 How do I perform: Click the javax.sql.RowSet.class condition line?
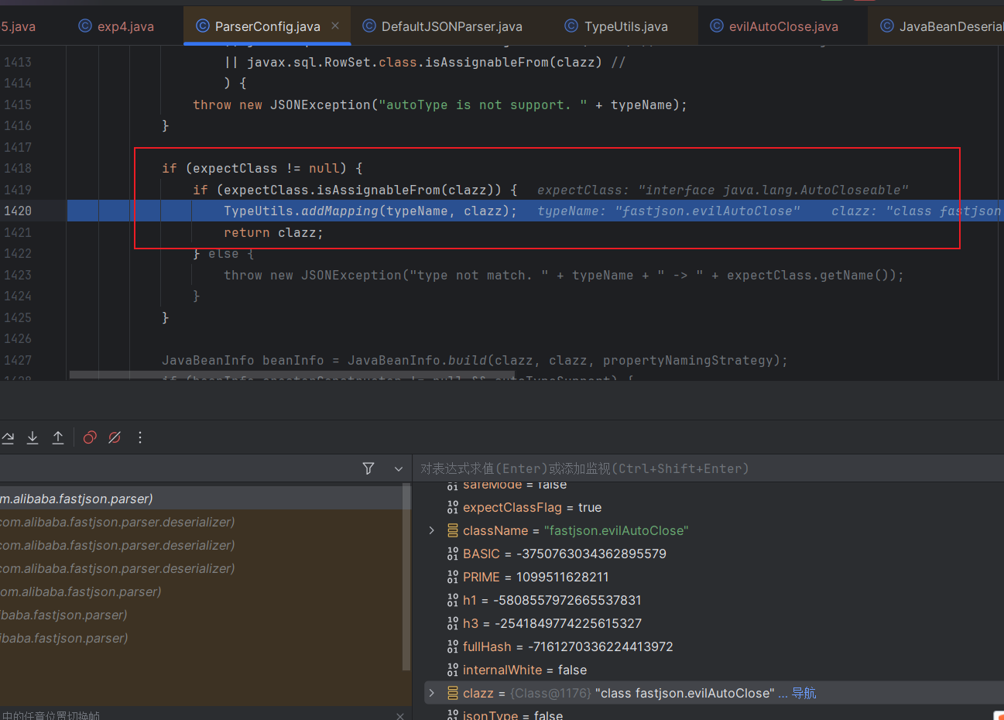pyautogui.click(x=424, y=62)
